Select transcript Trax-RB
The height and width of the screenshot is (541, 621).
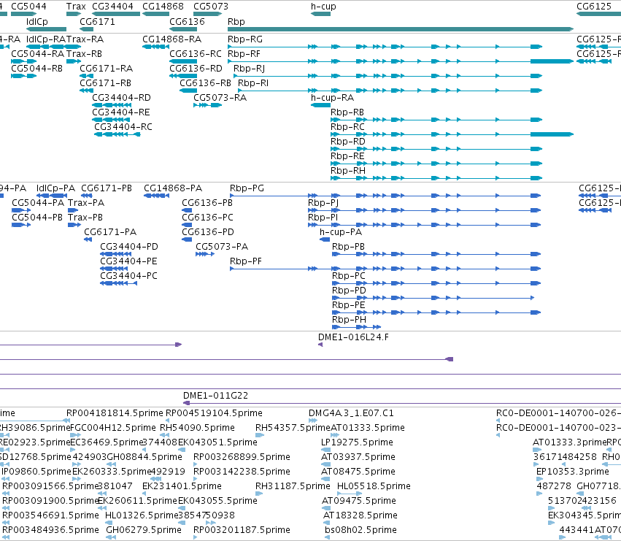click(x=84, y=54)
